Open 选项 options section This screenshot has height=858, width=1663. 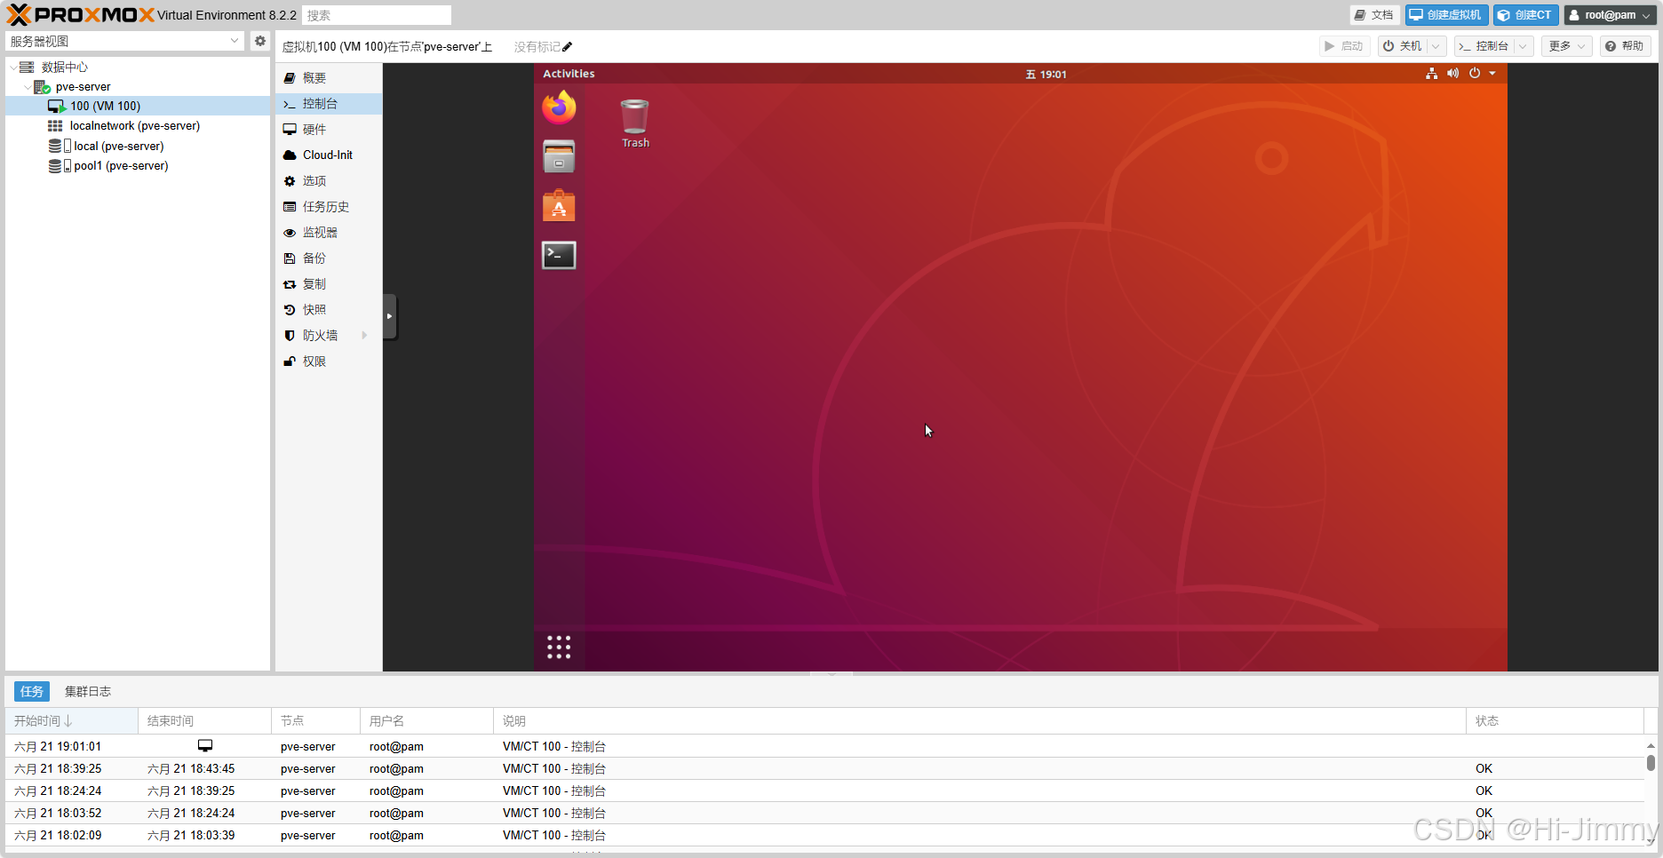[x=329, y=181]
